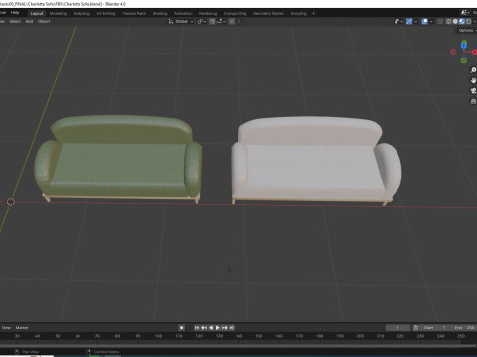Open the Help menu
The height and width of the screenshot is (357, 477).
point(15,13)
